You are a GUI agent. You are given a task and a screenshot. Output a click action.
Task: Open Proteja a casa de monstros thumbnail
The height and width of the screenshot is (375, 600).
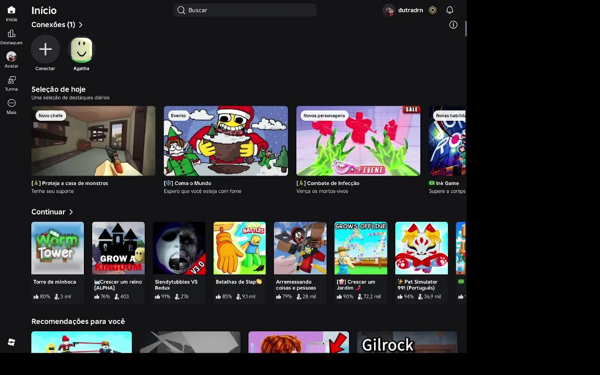[x=93, y=141]
